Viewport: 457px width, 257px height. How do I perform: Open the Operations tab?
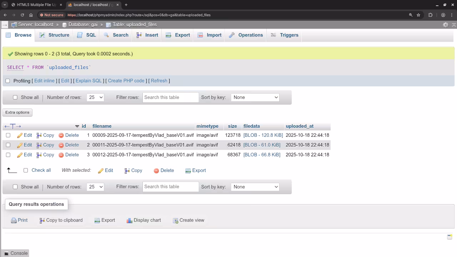pyautogui.click(x=246, y=35)
